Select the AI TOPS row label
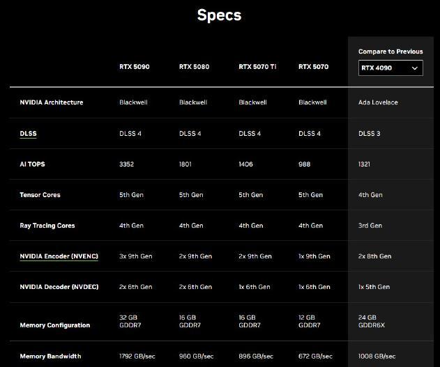 pos(32,164)
